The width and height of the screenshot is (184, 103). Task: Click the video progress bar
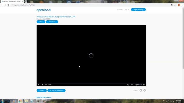click(91, 83)
